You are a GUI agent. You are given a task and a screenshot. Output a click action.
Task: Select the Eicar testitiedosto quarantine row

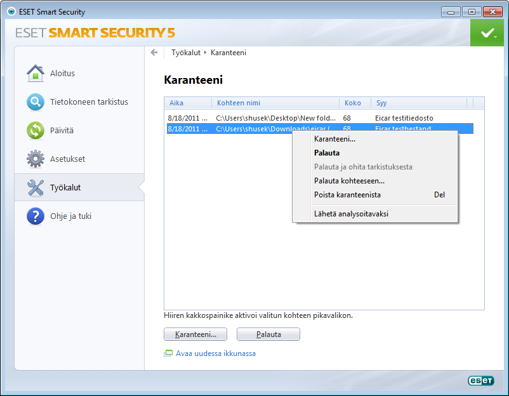coord(320,118)
